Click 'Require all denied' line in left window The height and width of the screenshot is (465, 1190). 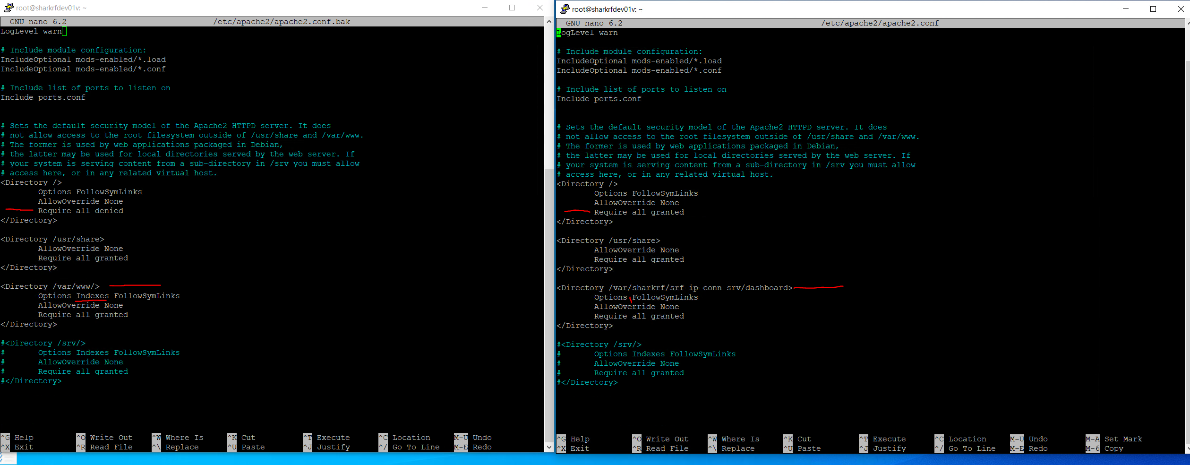coord(81,211)
